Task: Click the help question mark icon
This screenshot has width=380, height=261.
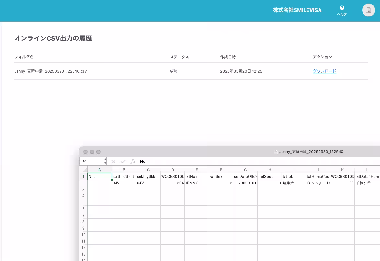Action: coord(342,8)
